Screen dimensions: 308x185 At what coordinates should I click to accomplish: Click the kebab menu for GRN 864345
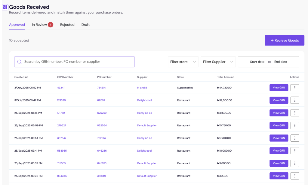pos(295,176)
